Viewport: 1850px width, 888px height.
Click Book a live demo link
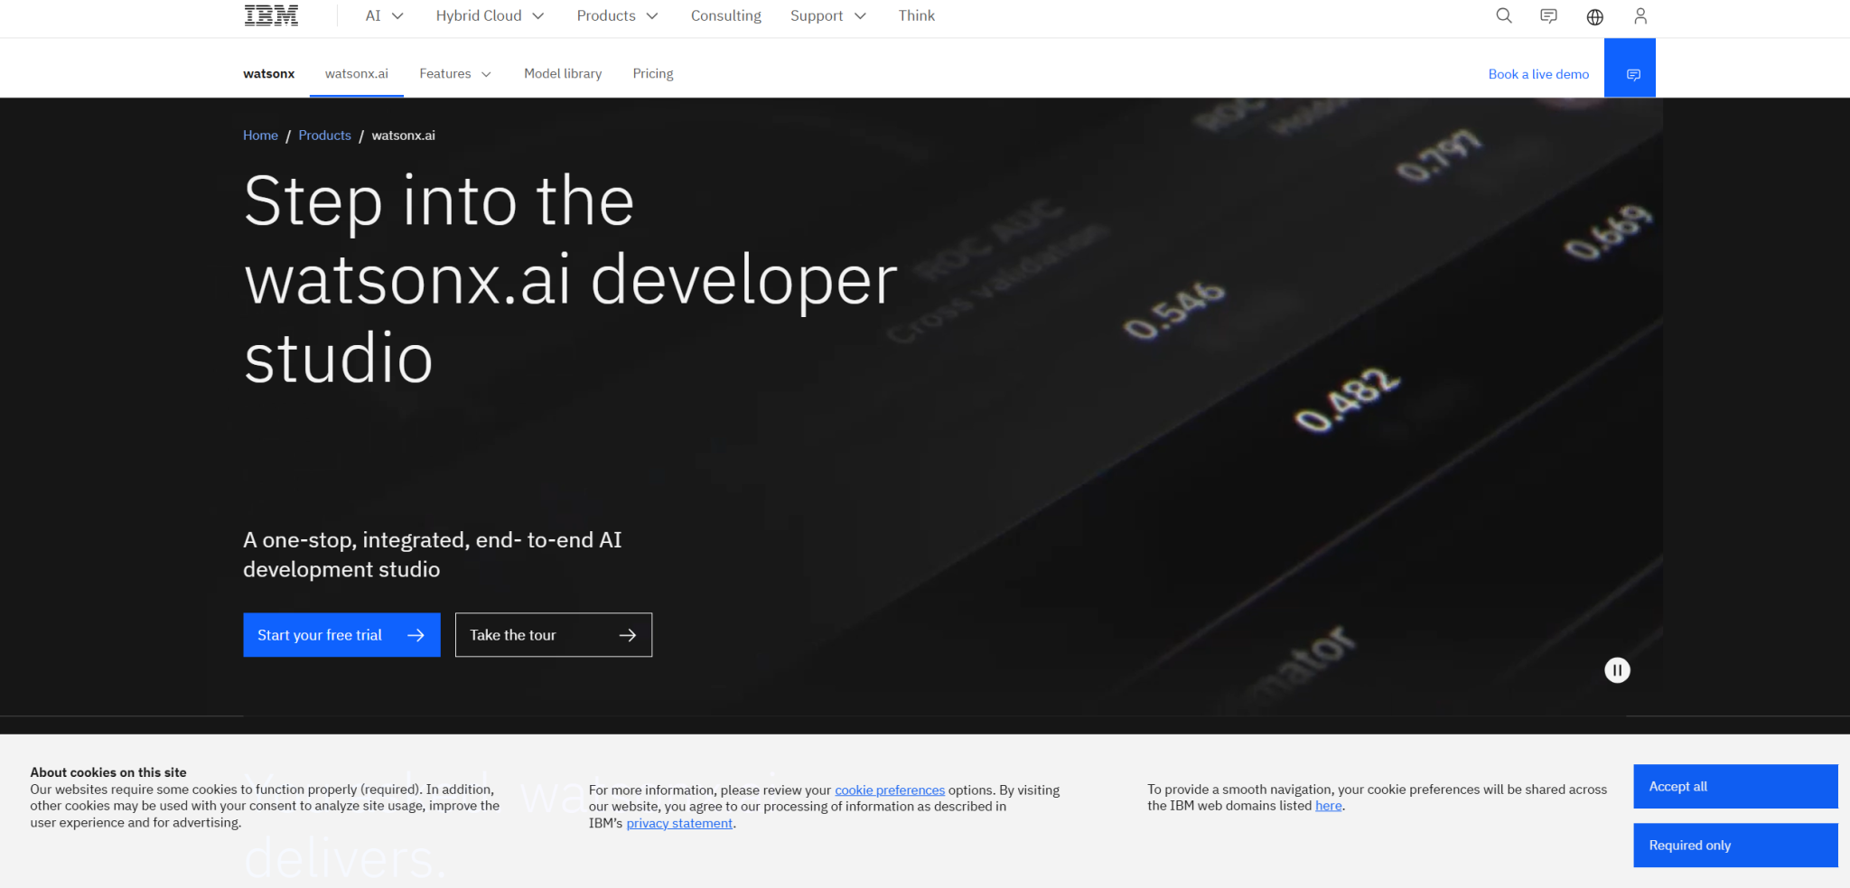tap(1538, 74)
